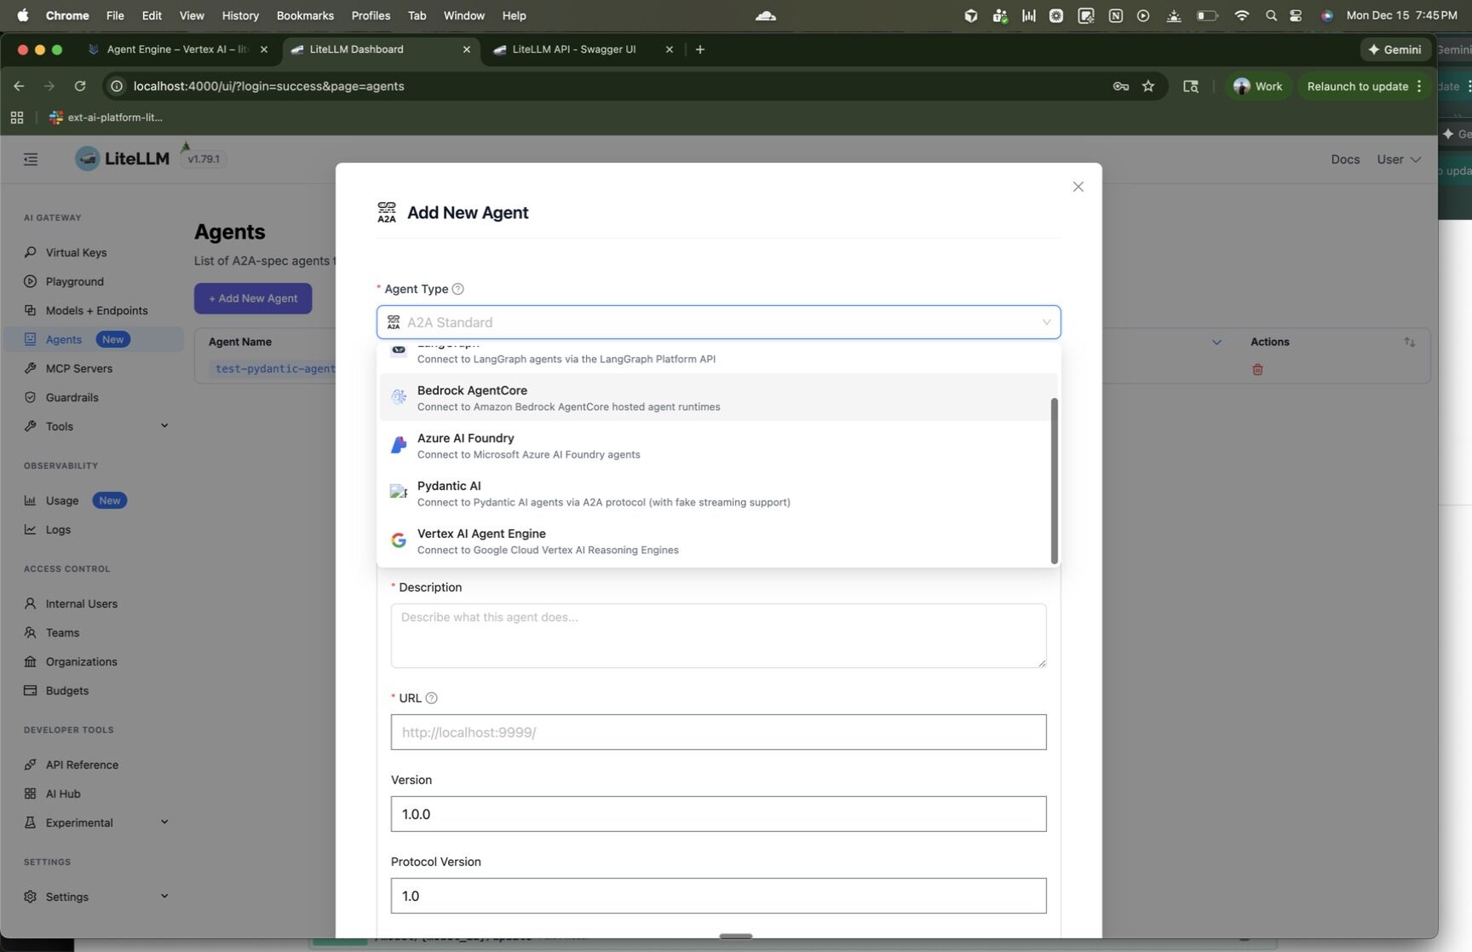Screen dimensions: 1472x952
Task: Expand the Settings sidebar section
Action: click(x=164, y=896)
